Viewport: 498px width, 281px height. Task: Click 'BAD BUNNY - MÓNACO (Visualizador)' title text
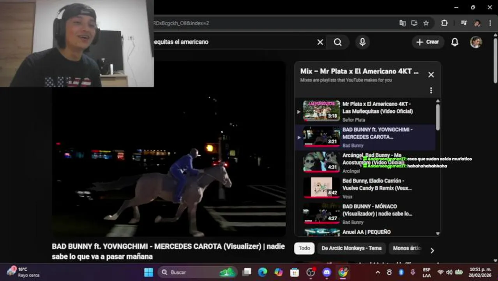click(x=377, y=210)
